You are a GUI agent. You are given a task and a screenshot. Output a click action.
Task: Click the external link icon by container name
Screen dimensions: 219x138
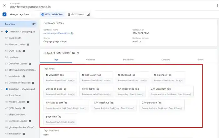tap(72, 33)
